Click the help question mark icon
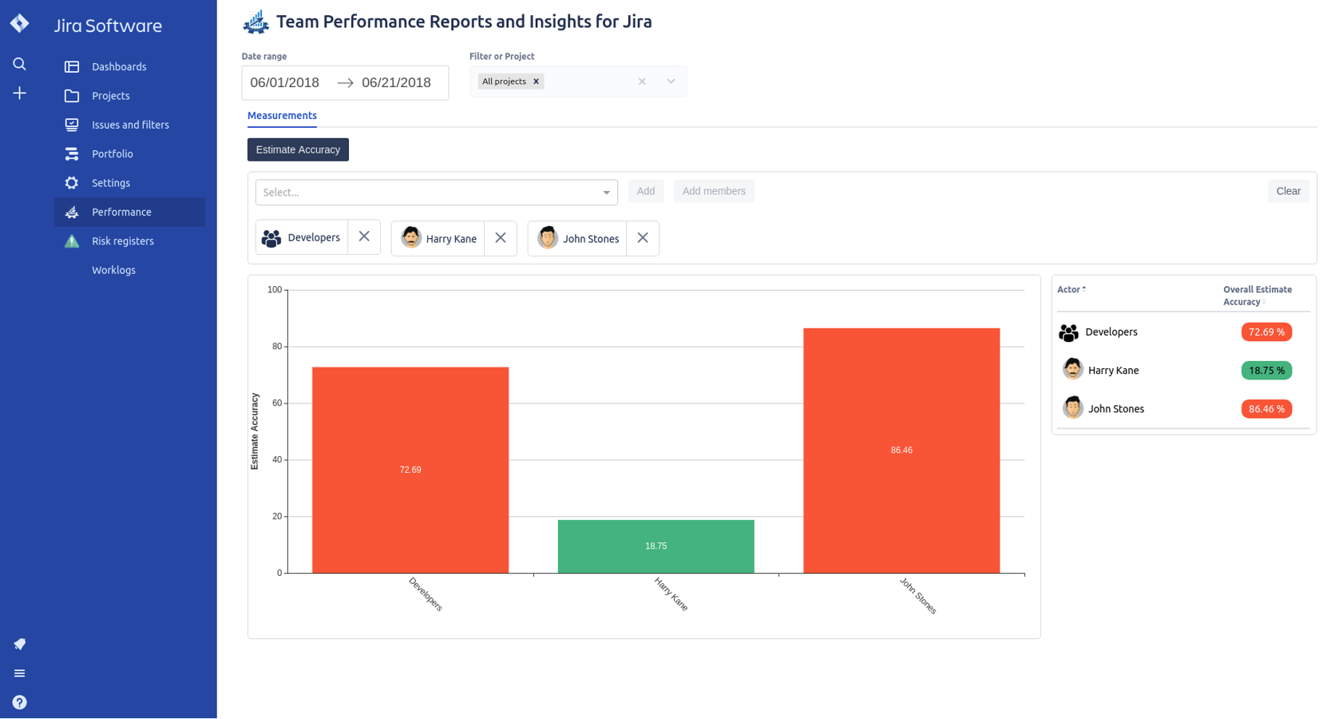Screen dimensions: 1335x719 (x=20, y=702)
